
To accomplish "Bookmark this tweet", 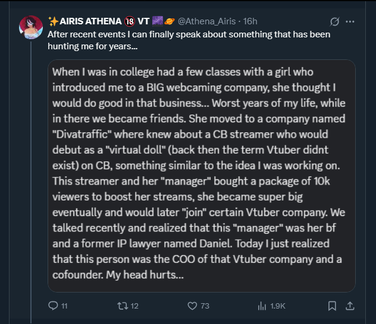I will [333, 306].
